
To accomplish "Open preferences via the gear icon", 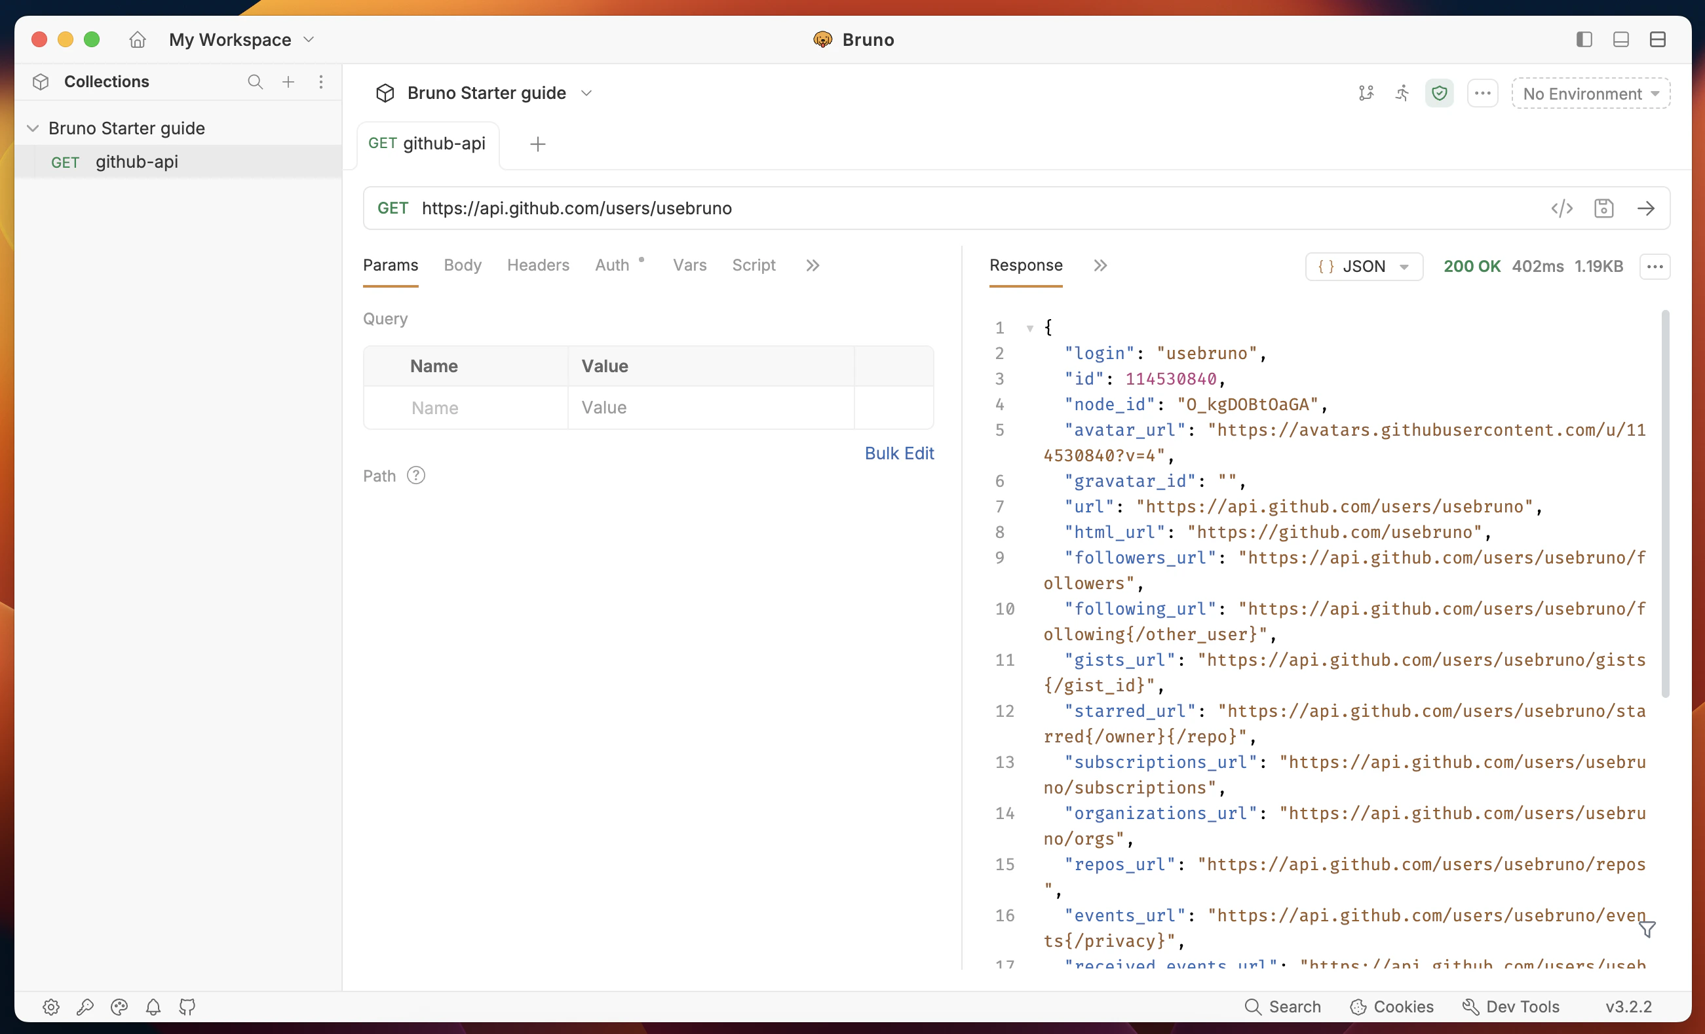I will pos(50,1007).
